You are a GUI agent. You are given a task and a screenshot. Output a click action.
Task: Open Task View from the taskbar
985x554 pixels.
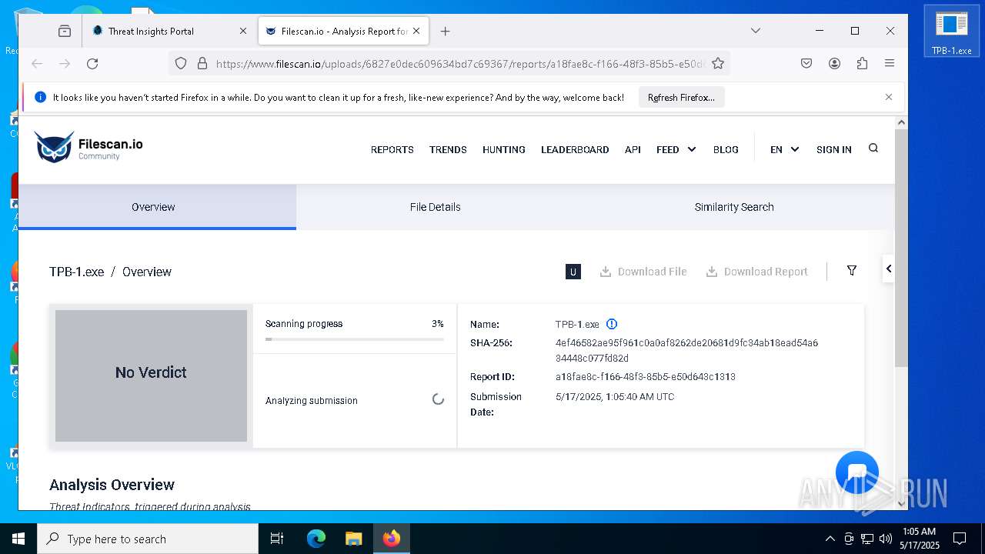click(277, 539)
